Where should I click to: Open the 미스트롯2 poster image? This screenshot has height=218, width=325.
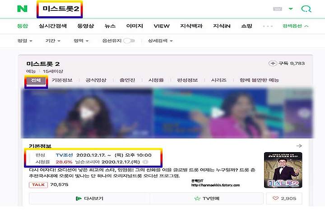(283, 170)
